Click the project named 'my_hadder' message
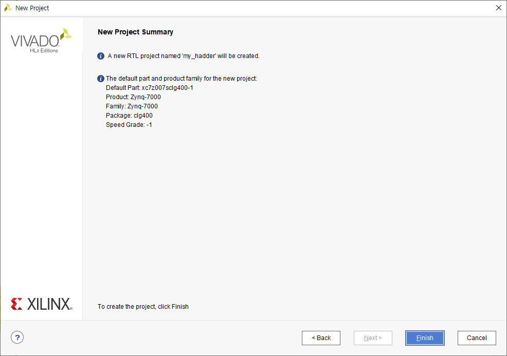This screenshot has width=507, height=356. [184, 56]
